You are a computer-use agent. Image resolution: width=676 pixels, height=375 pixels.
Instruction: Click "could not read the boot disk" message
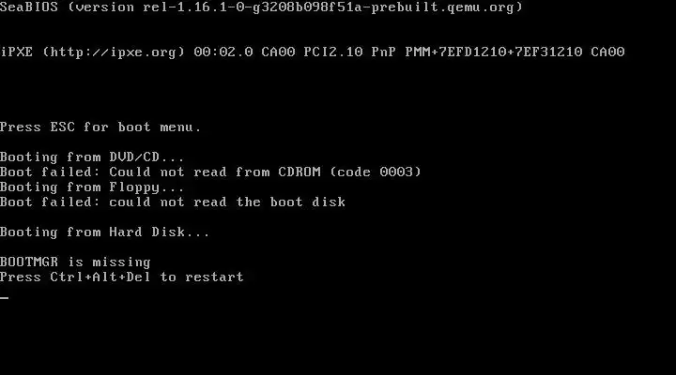(227, 202)
